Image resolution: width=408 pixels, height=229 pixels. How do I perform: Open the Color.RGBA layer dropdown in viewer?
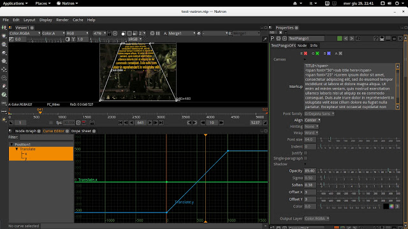click(25, 33)
